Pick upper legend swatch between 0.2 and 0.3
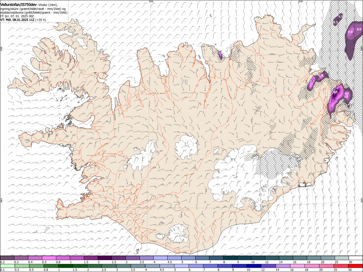363x272 pixels. click(x=7, y=258)
